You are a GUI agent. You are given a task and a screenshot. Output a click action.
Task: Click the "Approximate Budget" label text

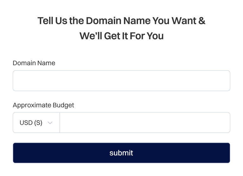[43, 105]
